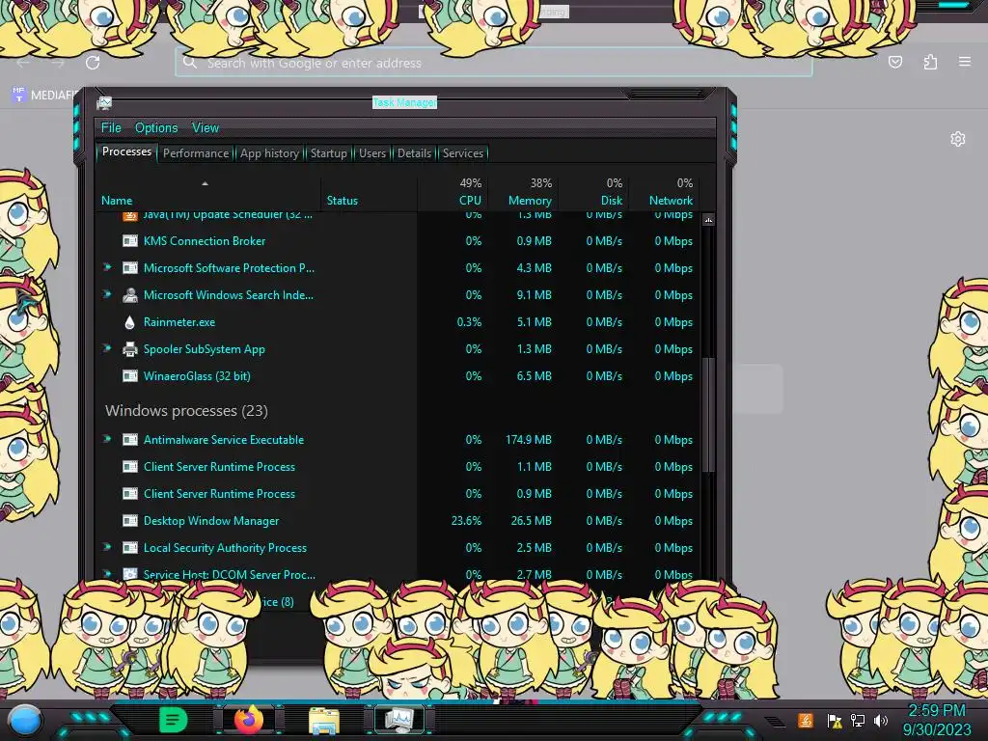988x741 pixels.
Task: Click the WinaeroGlass process icon
Action: [x=130, y=376]
